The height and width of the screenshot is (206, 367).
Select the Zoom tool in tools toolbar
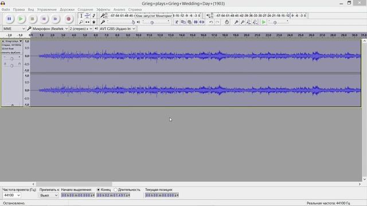tap(81, 22)
